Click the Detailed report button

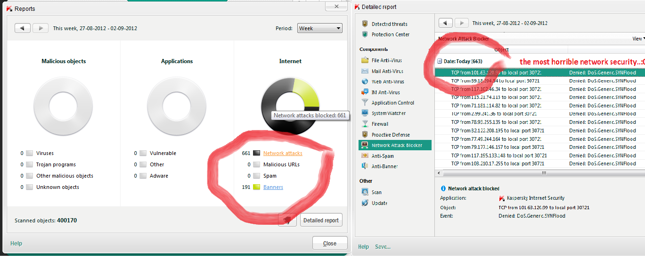coord(321,220)
